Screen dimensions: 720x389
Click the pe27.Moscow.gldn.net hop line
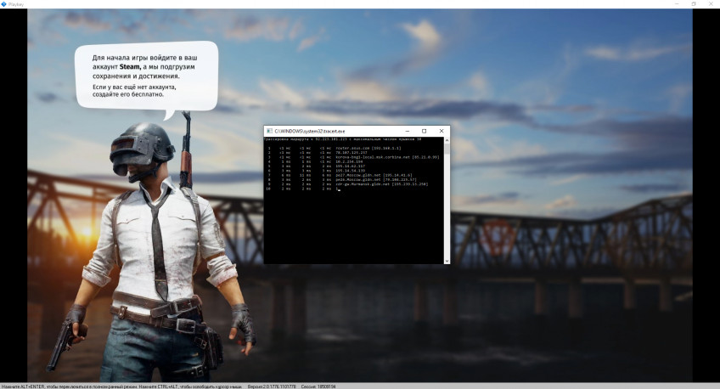(x=340, y=175)
